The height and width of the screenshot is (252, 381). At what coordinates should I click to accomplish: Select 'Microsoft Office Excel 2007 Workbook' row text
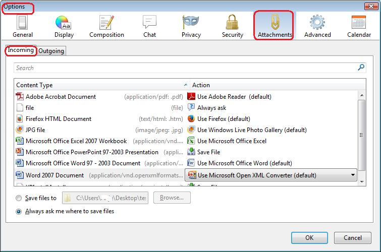pos(76,141)
